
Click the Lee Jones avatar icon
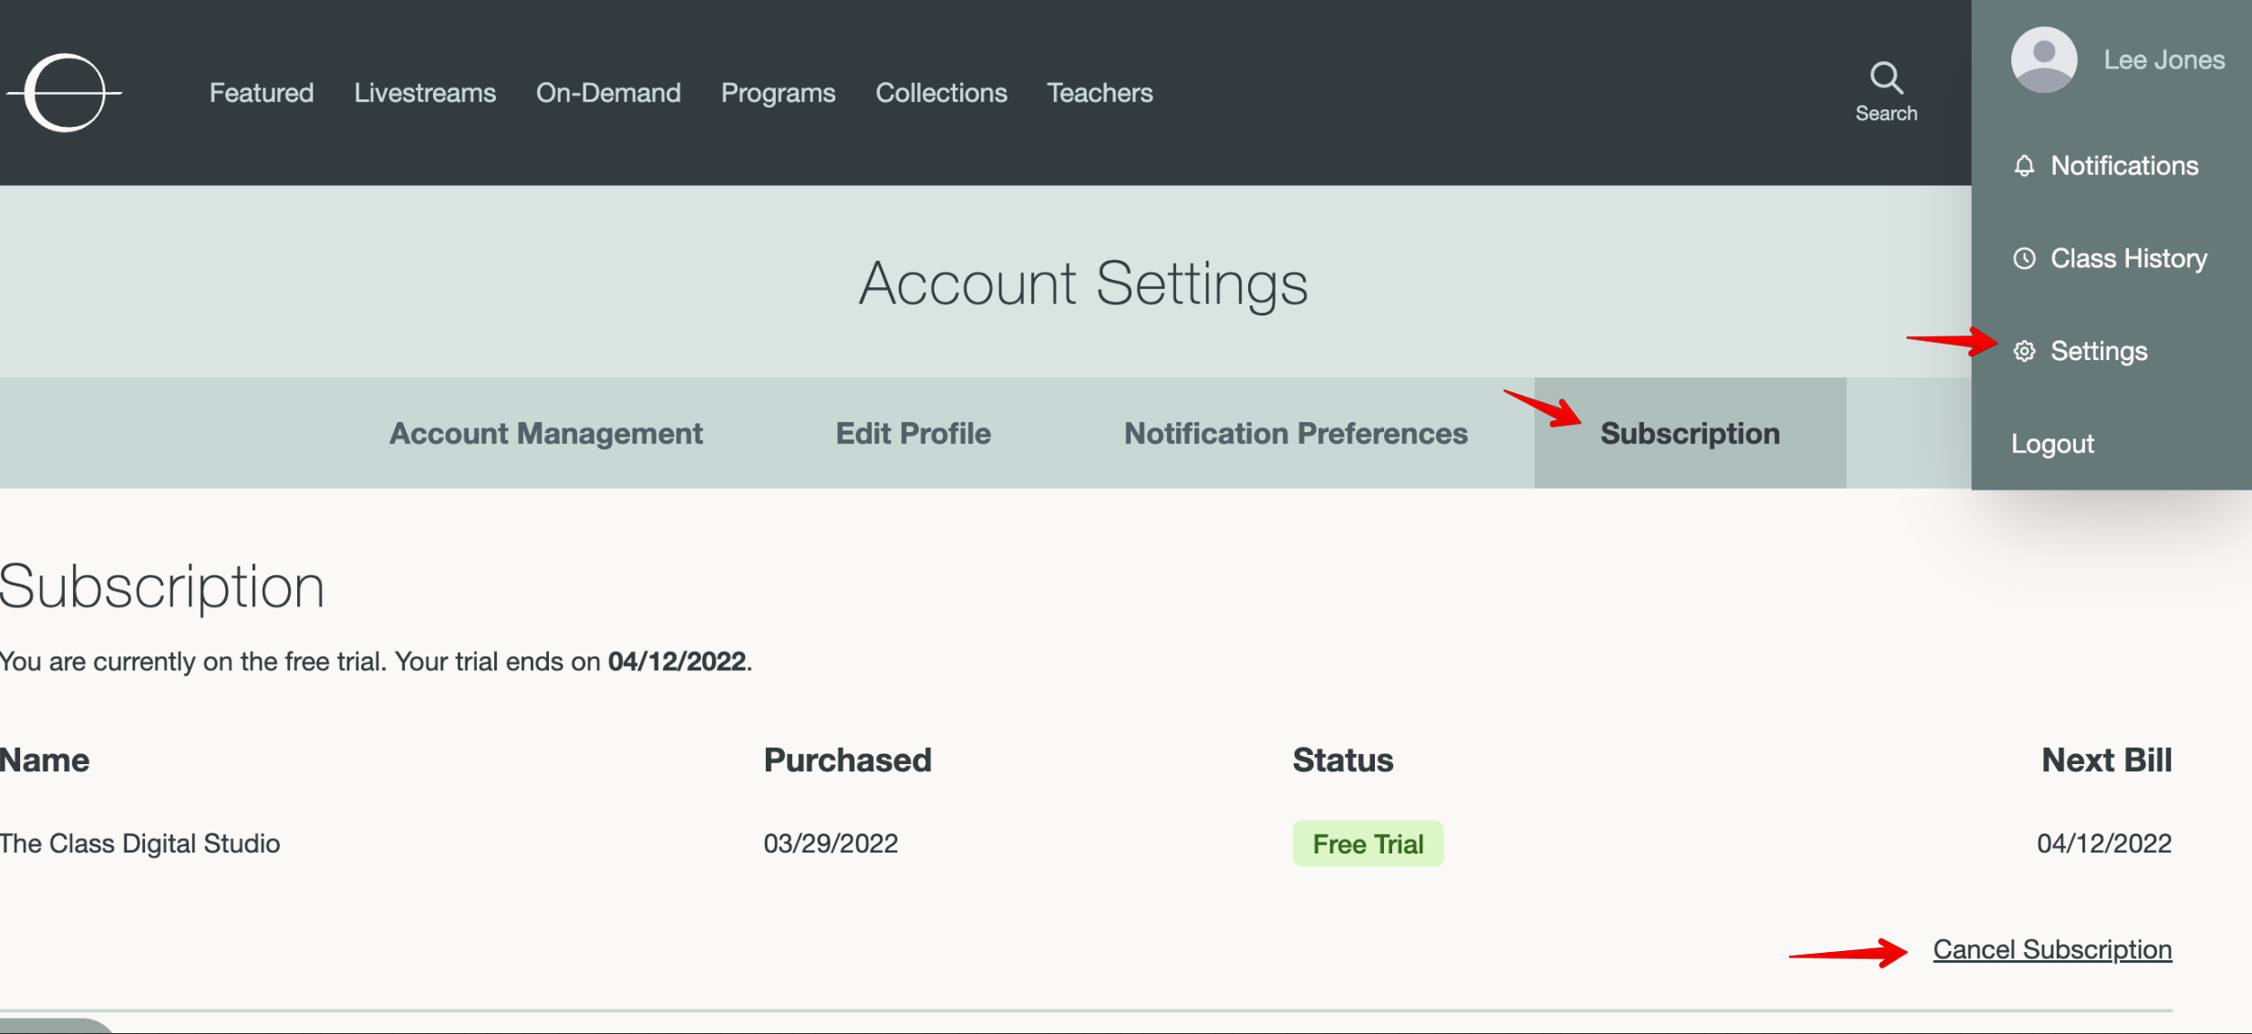pyautogui.click(x=2043, y=59)
